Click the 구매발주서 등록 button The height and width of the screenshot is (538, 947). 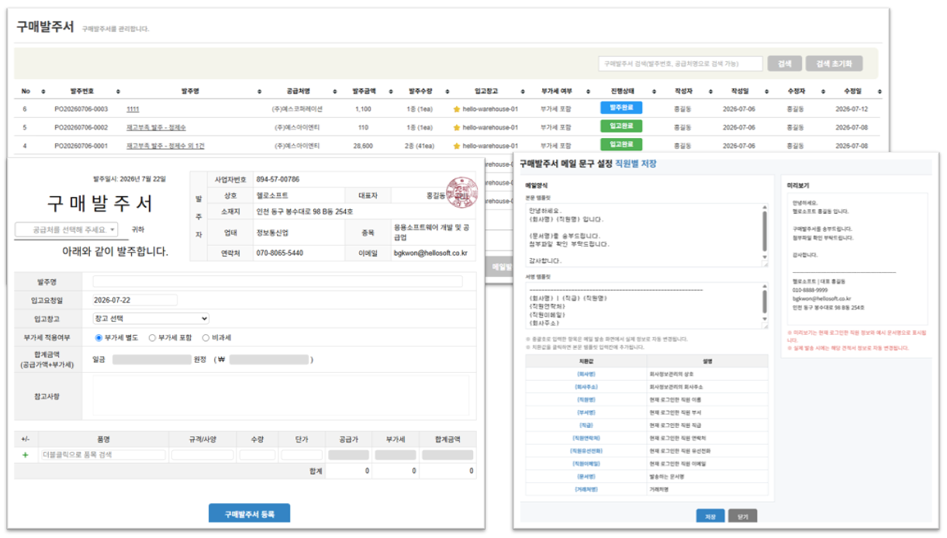pyautogui.click(x=249, y=514)
